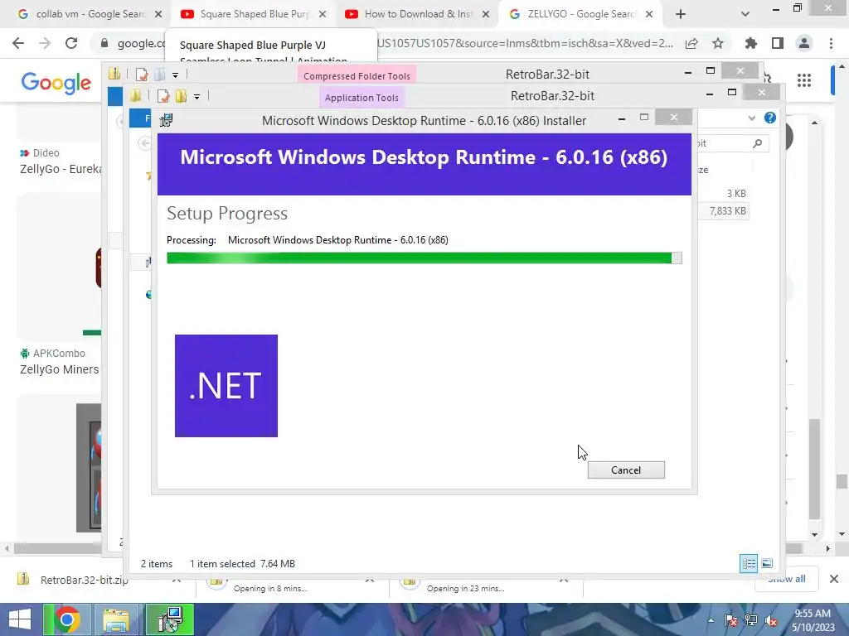This screenshot has width=849, height=636.
Task: Share this page from the address bar
Action: (x=691, y=43)
